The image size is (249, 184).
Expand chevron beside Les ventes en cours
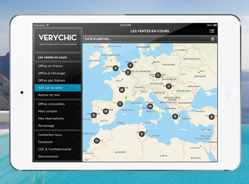pyautogui.click(x=78, y=57)
